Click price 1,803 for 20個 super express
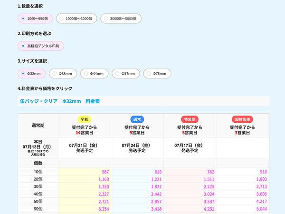The image size is (285, 214). click(x=262, y=179)
